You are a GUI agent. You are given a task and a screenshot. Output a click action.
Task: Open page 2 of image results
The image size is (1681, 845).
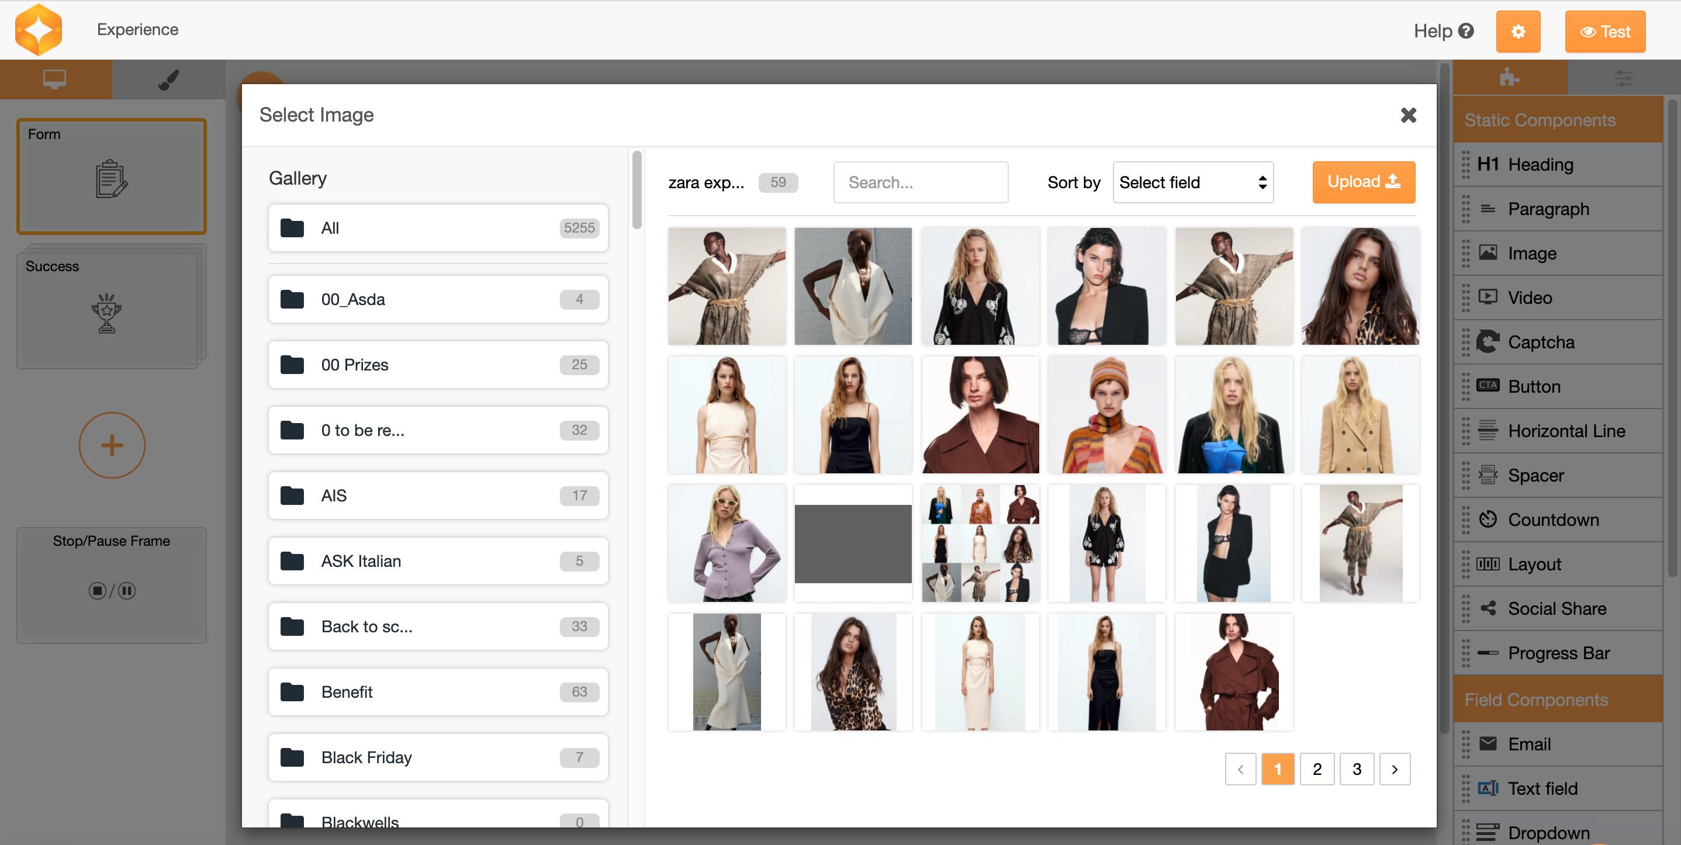(1317, 769)
